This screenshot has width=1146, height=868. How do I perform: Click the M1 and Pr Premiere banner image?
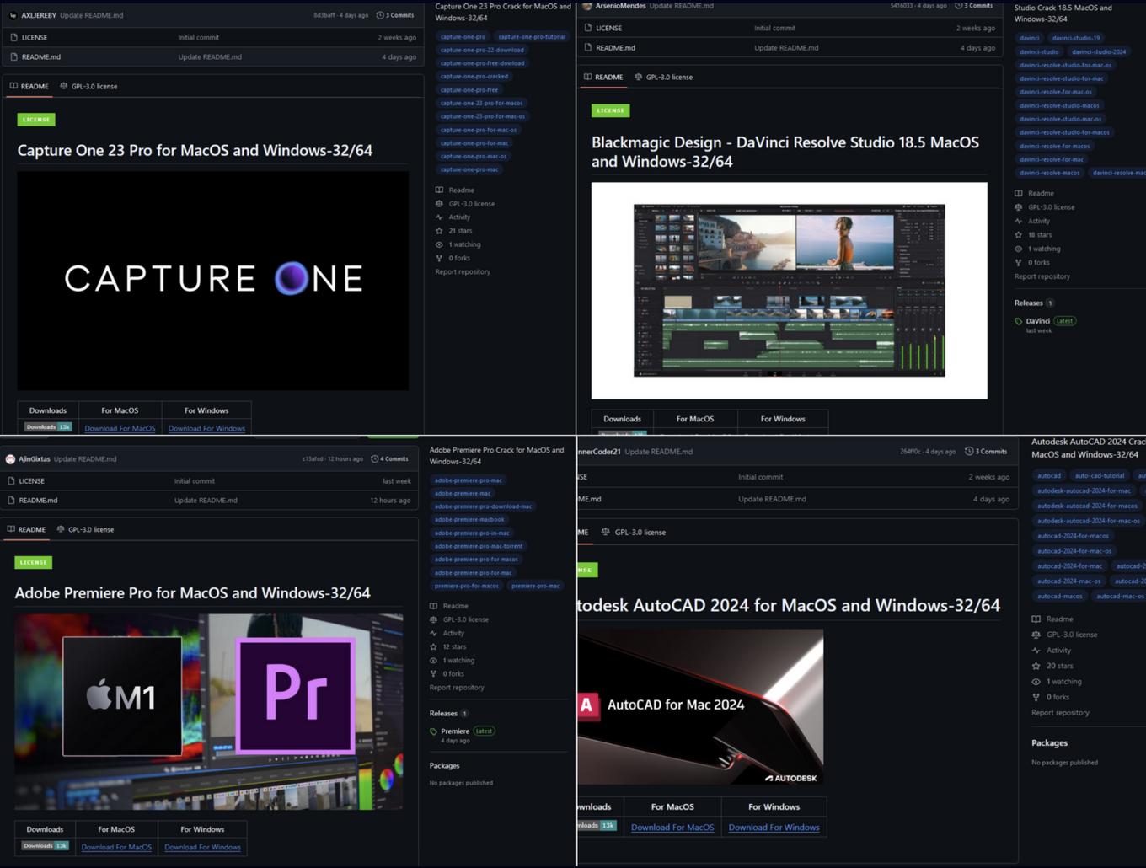point(208,712)
